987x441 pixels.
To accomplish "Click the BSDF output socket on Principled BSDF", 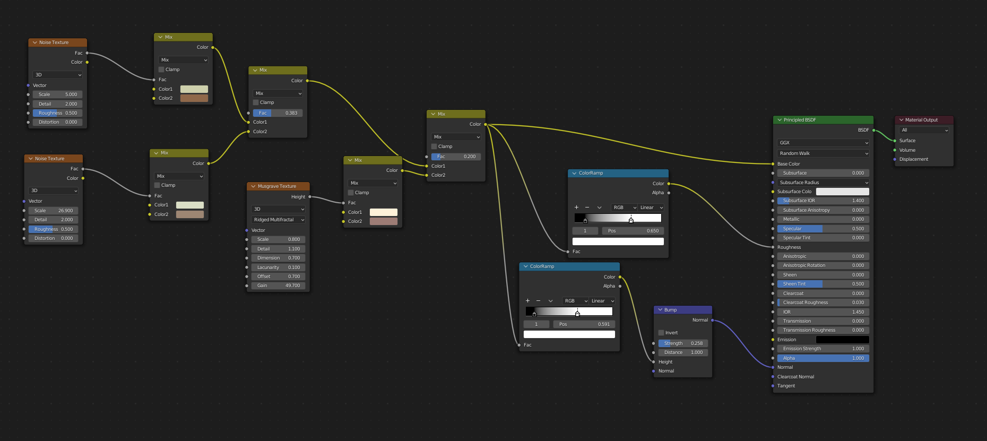I will (x=873, y=130).
